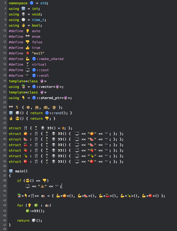The image size is (177, 231).
Task: Click the flexed arm emoji for make_shared
Action: (27, 59)
